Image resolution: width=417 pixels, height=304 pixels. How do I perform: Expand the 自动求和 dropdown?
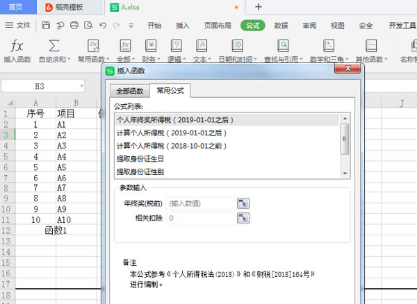(68, 60)
